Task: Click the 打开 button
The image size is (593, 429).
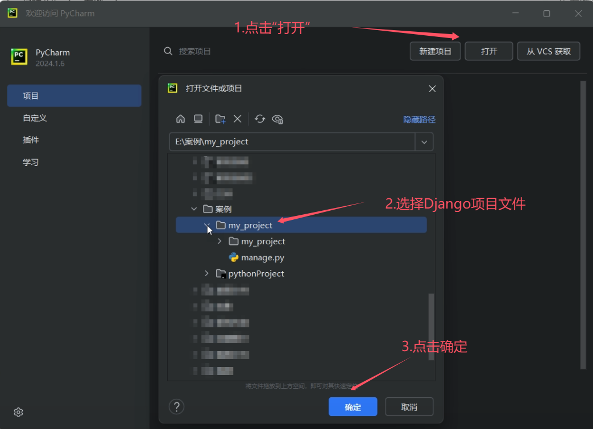Action: [488, 51]
